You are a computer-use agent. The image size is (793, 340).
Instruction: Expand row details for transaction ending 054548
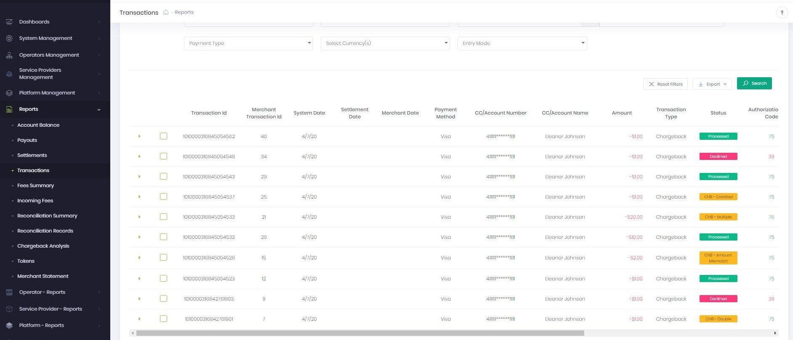pos(139,157)
